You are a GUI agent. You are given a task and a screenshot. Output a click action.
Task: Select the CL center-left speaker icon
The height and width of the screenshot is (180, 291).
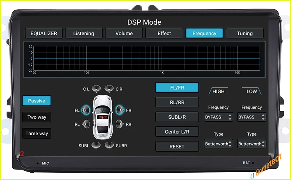pyautogui.click(x=96, y=89)
